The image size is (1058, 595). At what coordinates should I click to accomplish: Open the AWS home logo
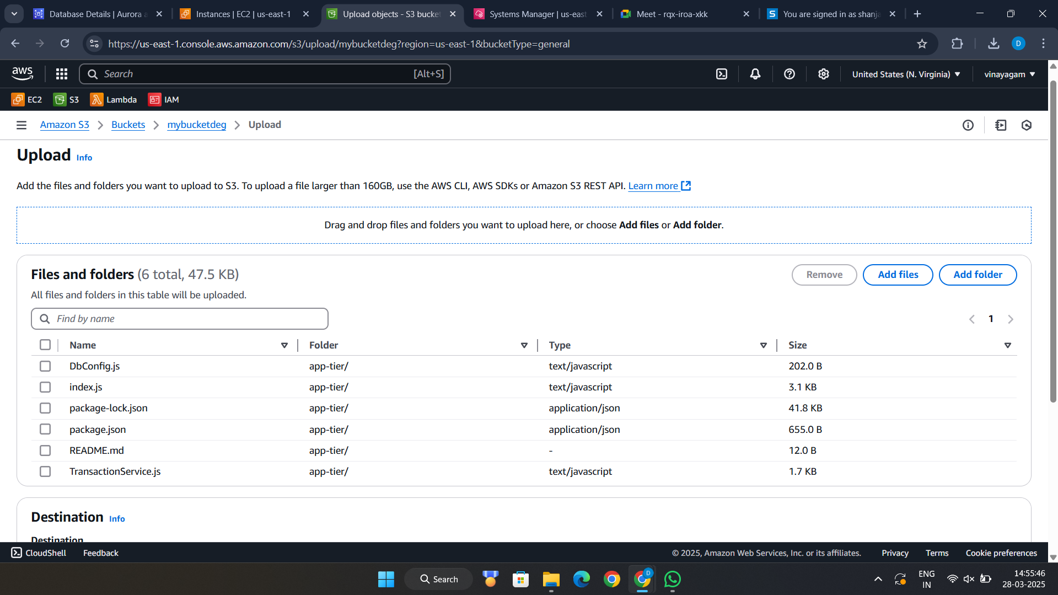pos(23,73)
